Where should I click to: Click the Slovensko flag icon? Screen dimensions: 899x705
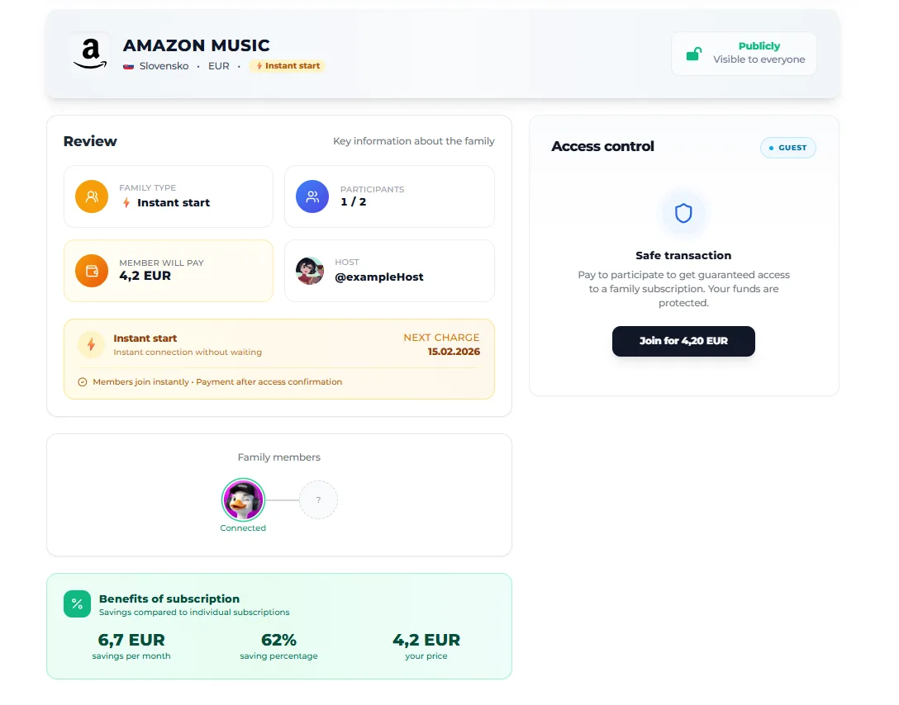click(129, 66)
